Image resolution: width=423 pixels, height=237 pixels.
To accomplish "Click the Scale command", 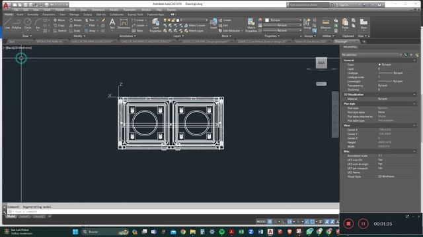I will (75, 31).
